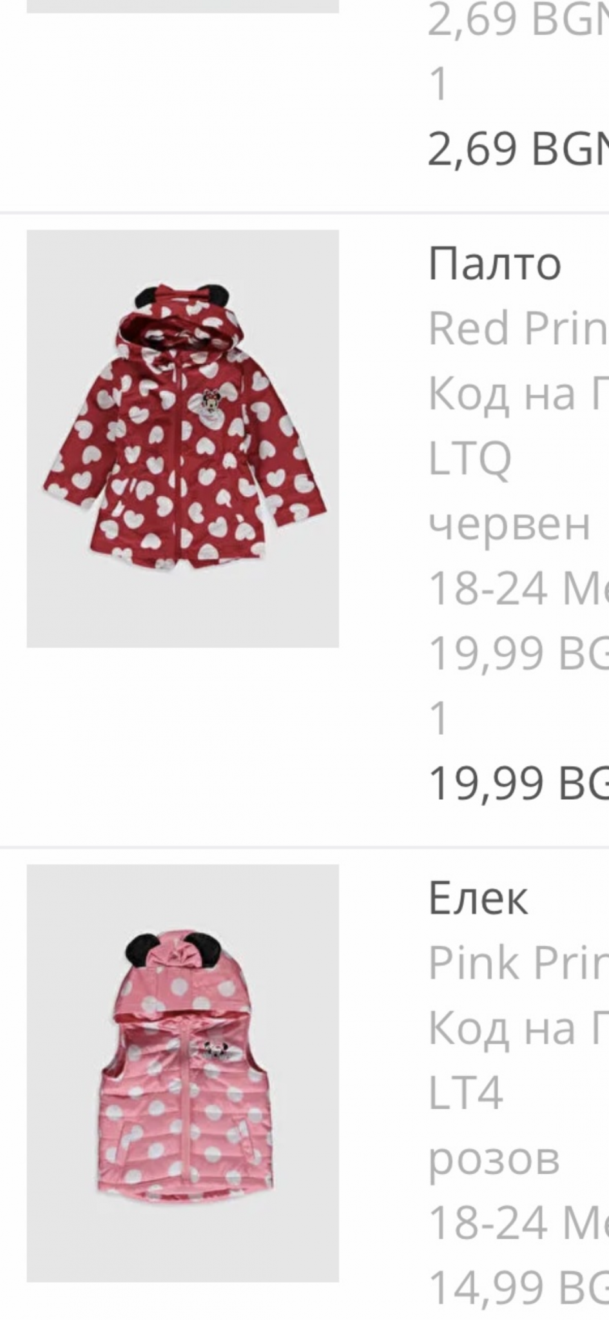
Task: Open the Палто product title
Action: coord(495,264)
